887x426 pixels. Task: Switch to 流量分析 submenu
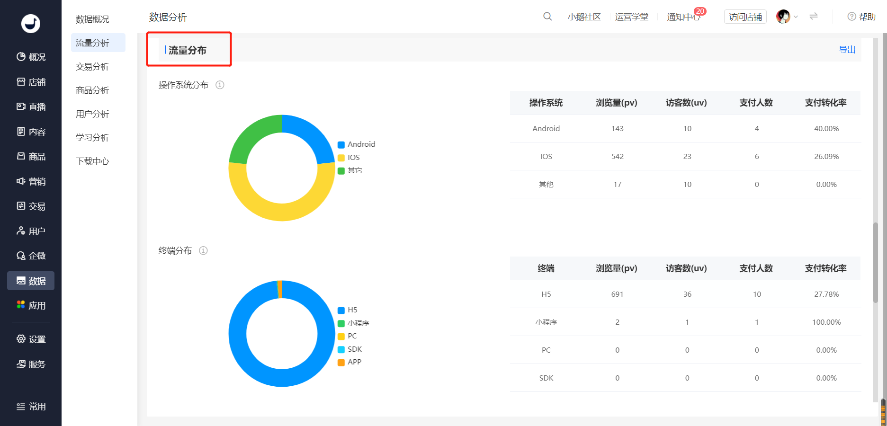point(98,43)
